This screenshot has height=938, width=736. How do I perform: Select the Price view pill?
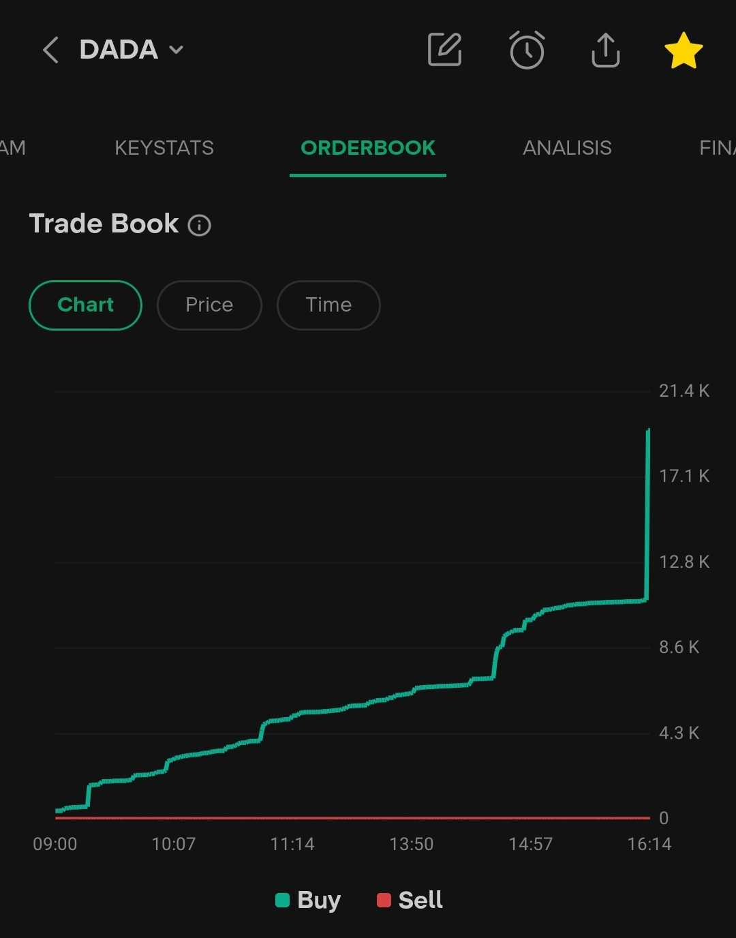coord(209,305)
